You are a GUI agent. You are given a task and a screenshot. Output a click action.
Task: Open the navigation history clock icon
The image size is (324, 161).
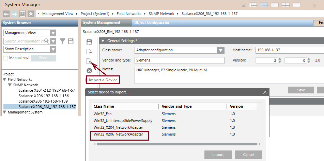pos(22,14)
